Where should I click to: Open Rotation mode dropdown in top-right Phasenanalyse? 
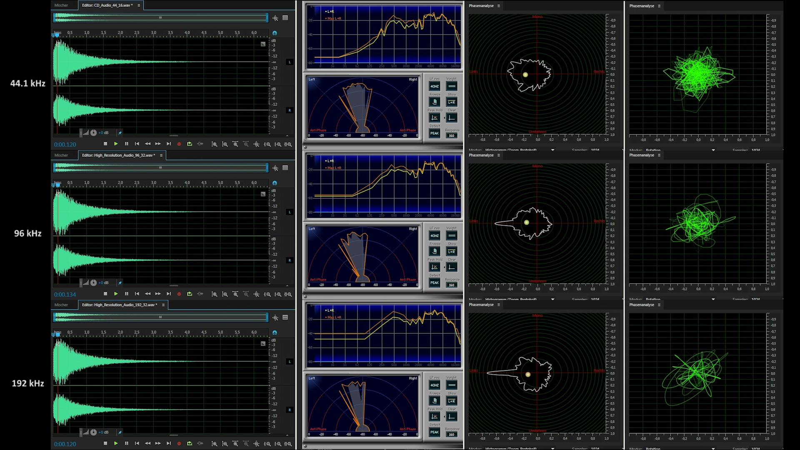click(x=713, y=150)
